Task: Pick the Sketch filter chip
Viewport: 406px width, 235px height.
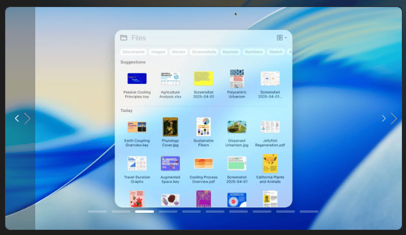Action: pos(276,52)
